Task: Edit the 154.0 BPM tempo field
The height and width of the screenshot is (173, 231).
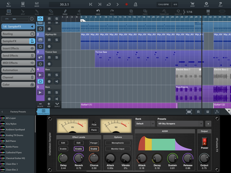Action: point(163,5)
